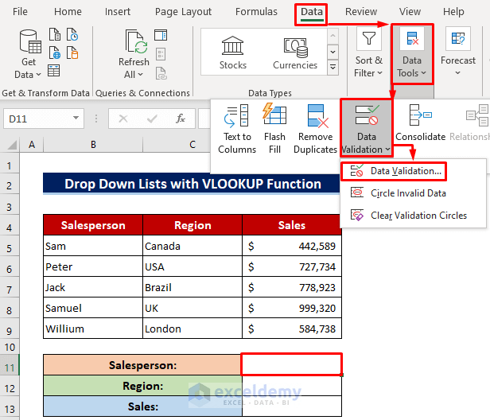Open the Queries & Connections pane icon
This screenshot has width=490, height=420.
[161, 35]
